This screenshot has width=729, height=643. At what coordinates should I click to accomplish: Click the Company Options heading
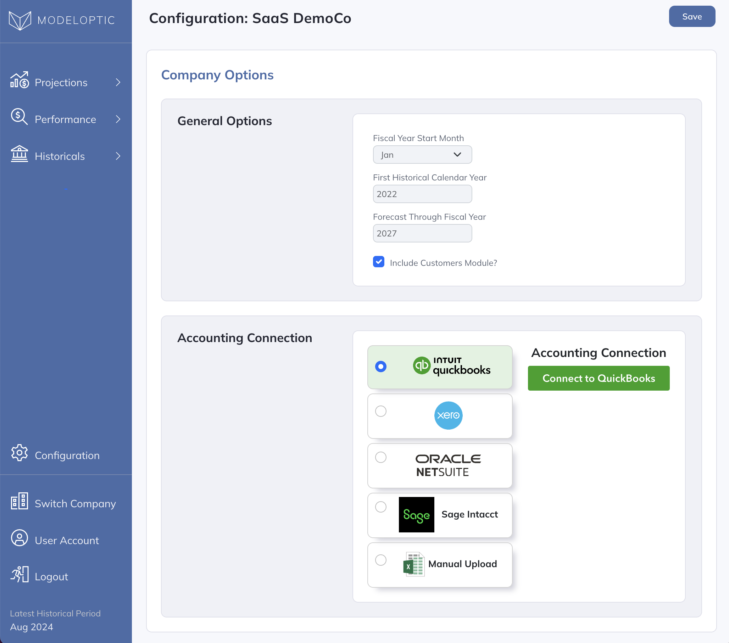(x=217, y=75)
